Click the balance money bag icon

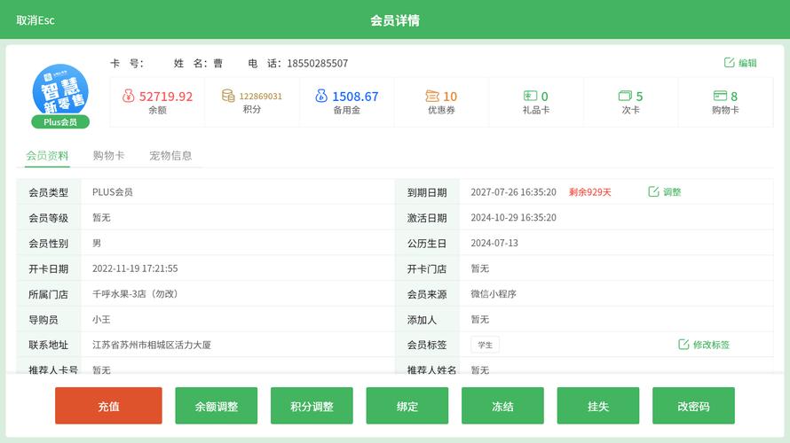pyautogui.click(x=129, y=97)
